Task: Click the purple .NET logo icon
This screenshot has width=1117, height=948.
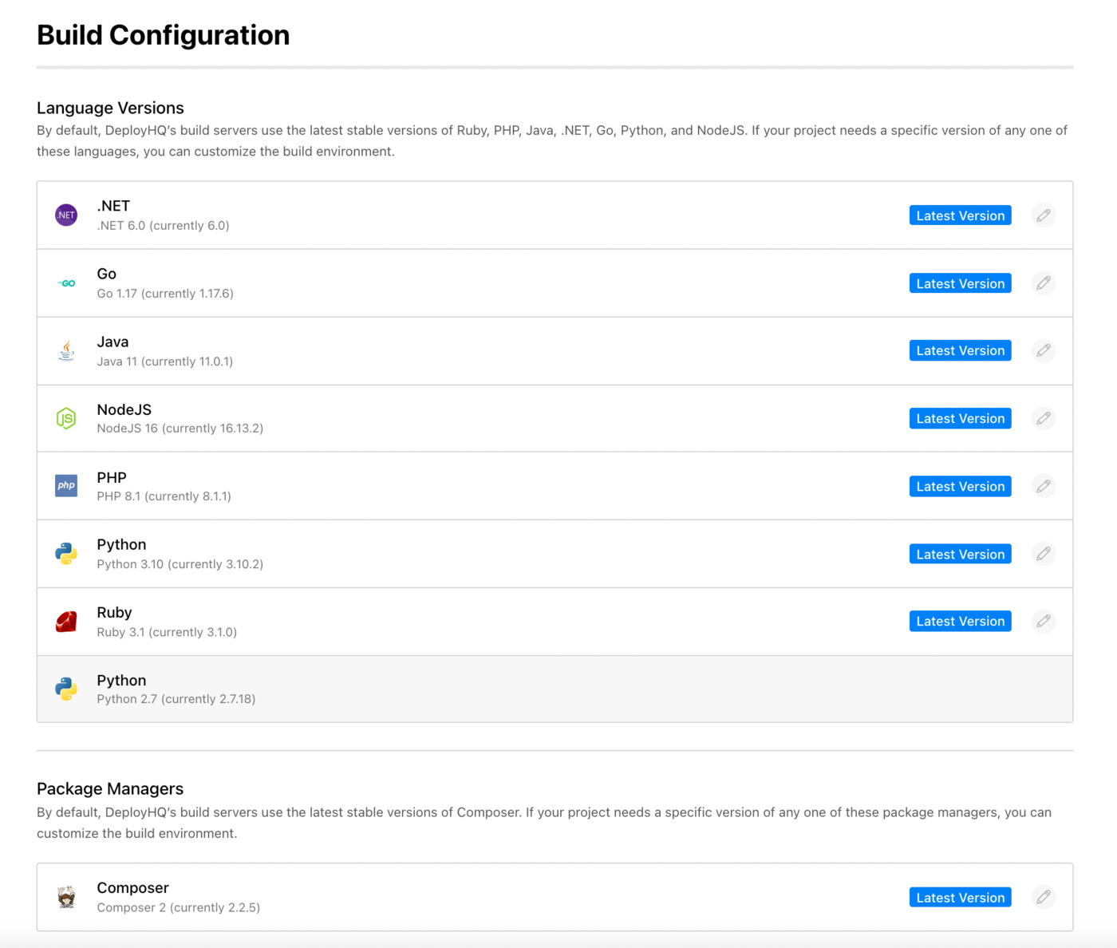Action: (x=66, y=215)
